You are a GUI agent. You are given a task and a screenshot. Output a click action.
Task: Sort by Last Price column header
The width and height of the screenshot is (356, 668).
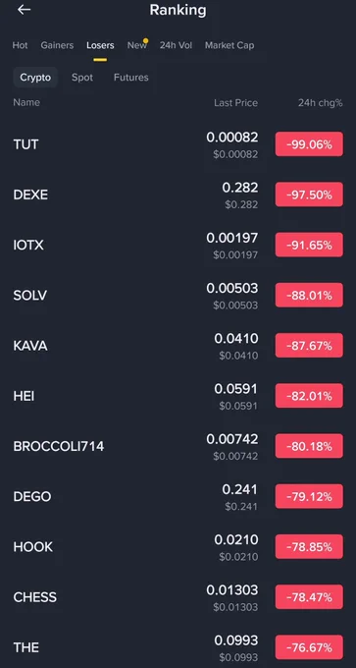pyautogui.click(x=235, y=103)
